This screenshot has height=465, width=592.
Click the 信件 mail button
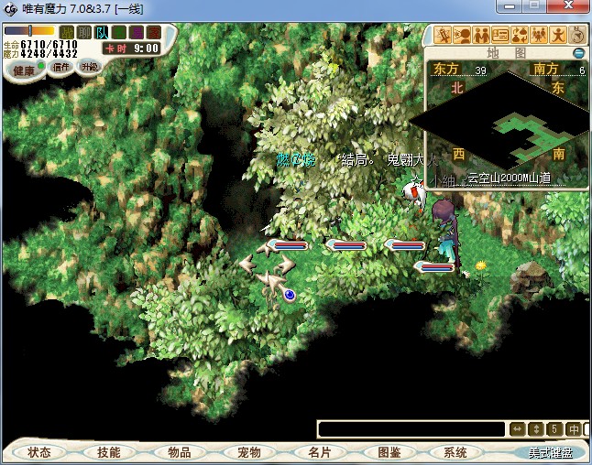click(61, 67)
